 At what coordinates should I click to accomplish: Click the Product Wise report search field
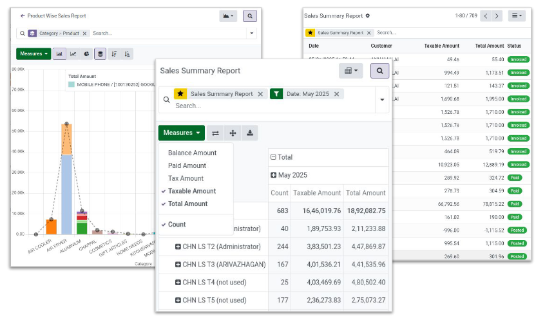167,33
